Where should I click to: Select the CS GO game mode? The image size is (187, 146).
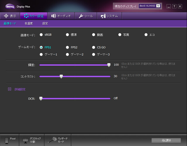click(x=93, y=47)
